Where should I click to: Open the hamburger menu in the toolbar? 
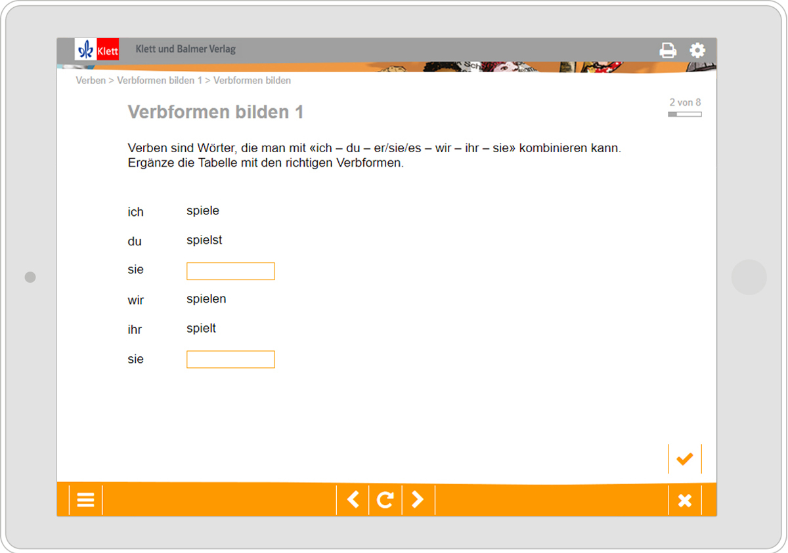[85, 499]
